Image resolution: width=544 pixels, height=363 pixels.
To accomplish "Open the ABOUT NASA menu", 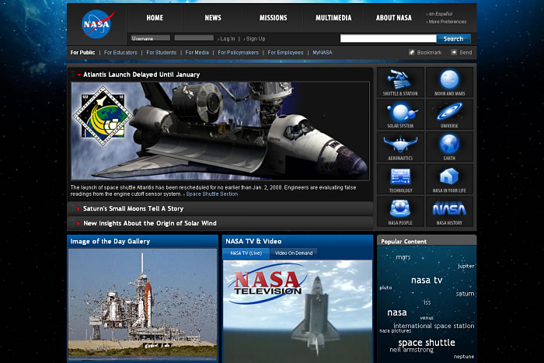I will [394, 18].
